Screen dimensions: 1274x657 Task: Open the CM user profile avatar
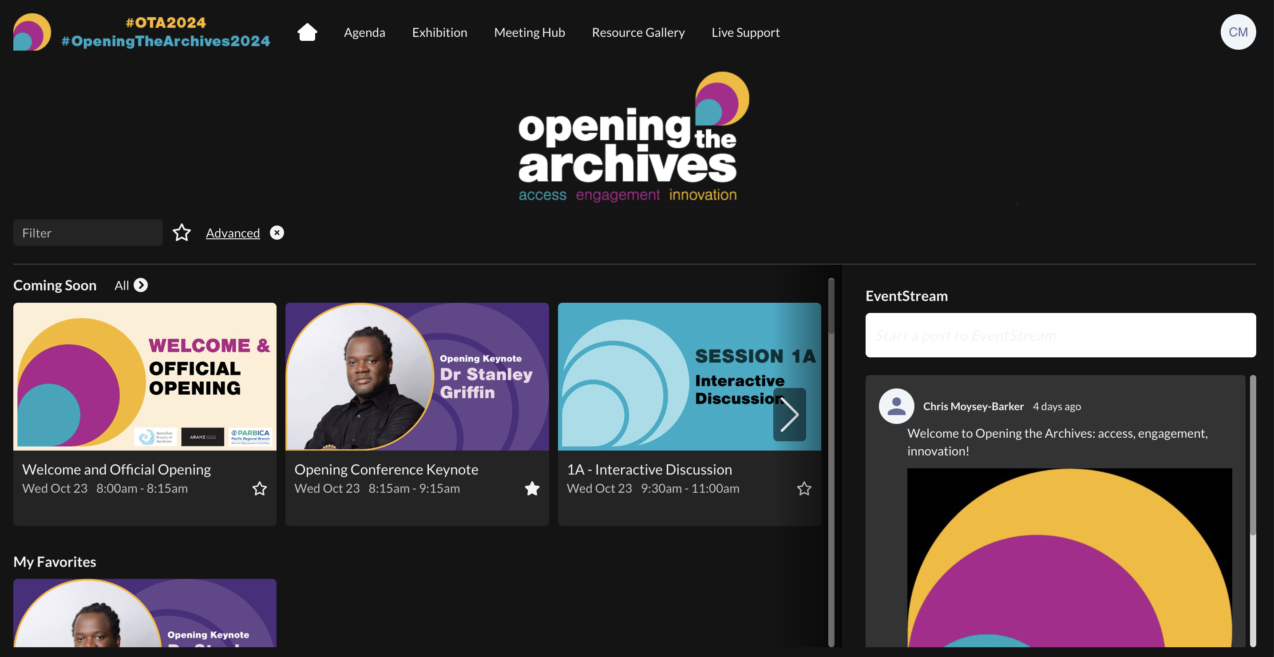point(1238,32)
